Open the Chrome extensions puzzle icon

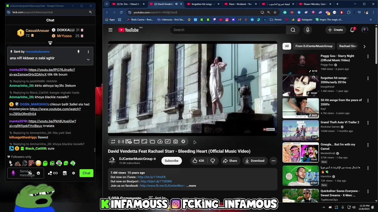point(349,12)
